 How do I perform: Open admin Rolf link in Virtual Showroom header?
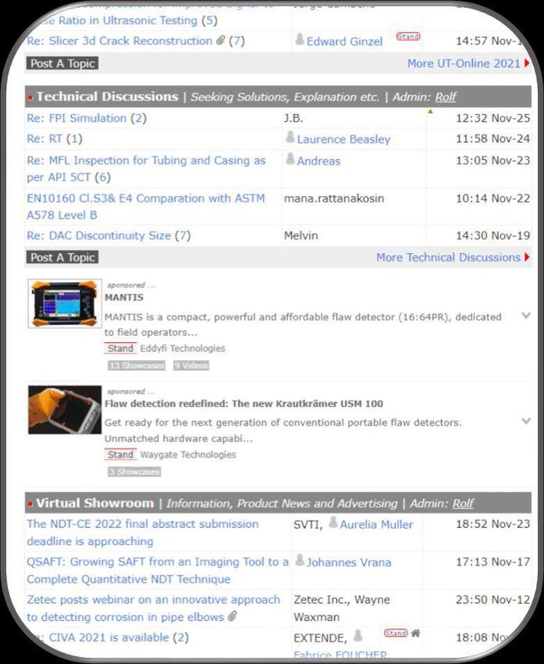coord(463,504)
